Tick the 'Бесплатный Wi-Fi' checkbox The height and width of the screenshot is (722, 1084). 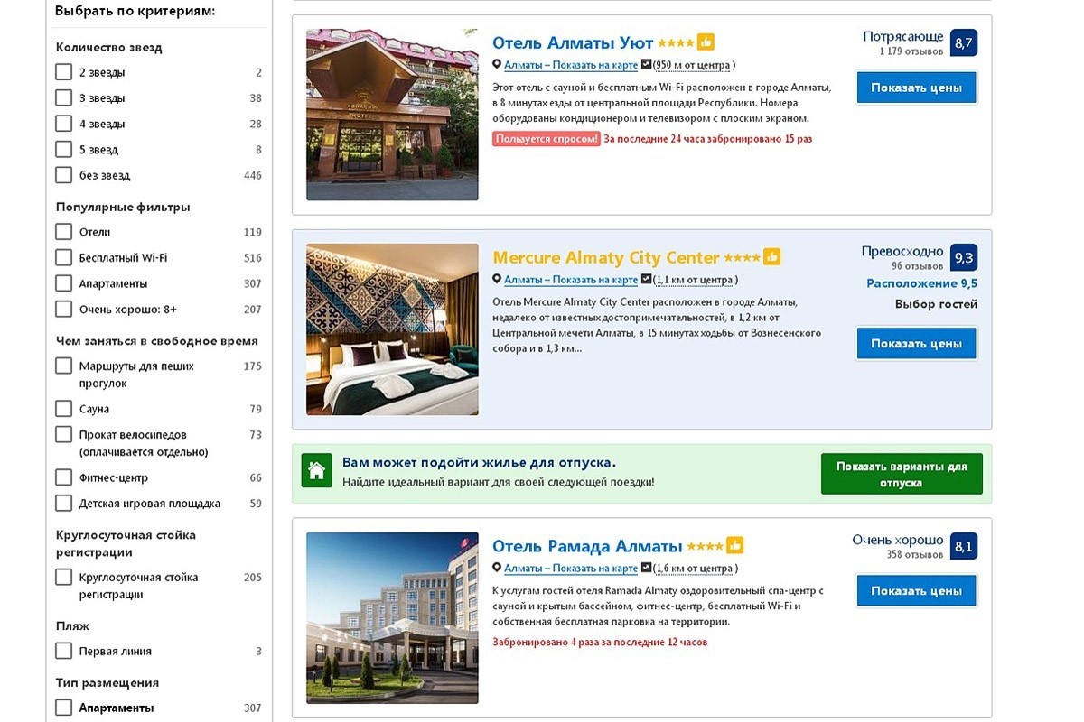63,257
